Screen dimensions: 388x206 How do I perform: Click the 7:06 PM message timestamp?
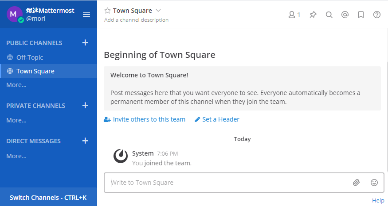point(167,154)
